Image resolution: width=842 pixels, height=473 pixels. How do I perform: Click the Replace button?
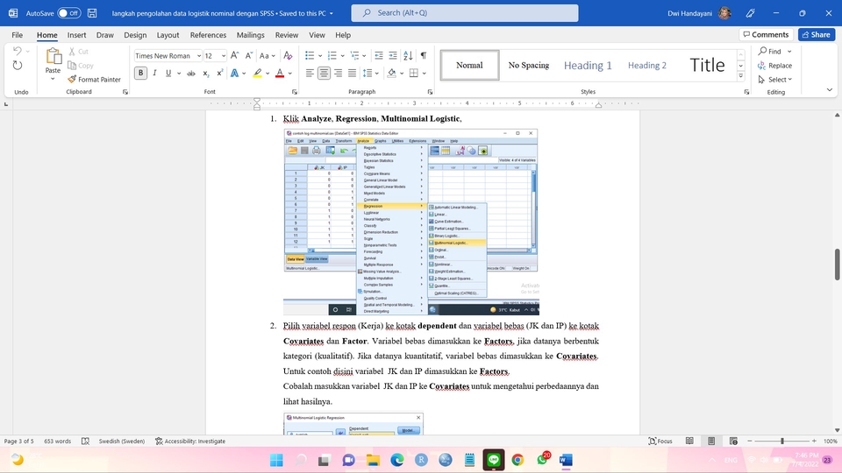click(774, 66)
